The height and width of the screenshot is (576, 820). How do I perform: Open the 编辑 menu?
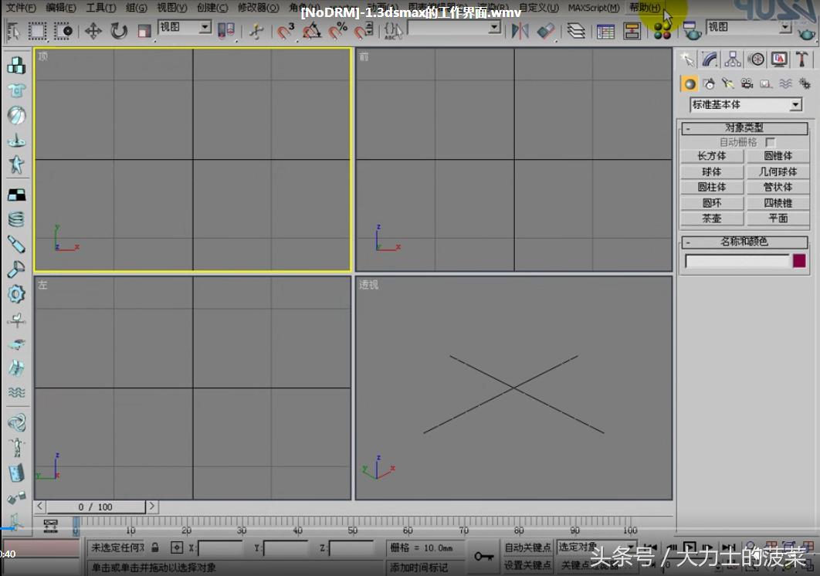click(60, 8)
